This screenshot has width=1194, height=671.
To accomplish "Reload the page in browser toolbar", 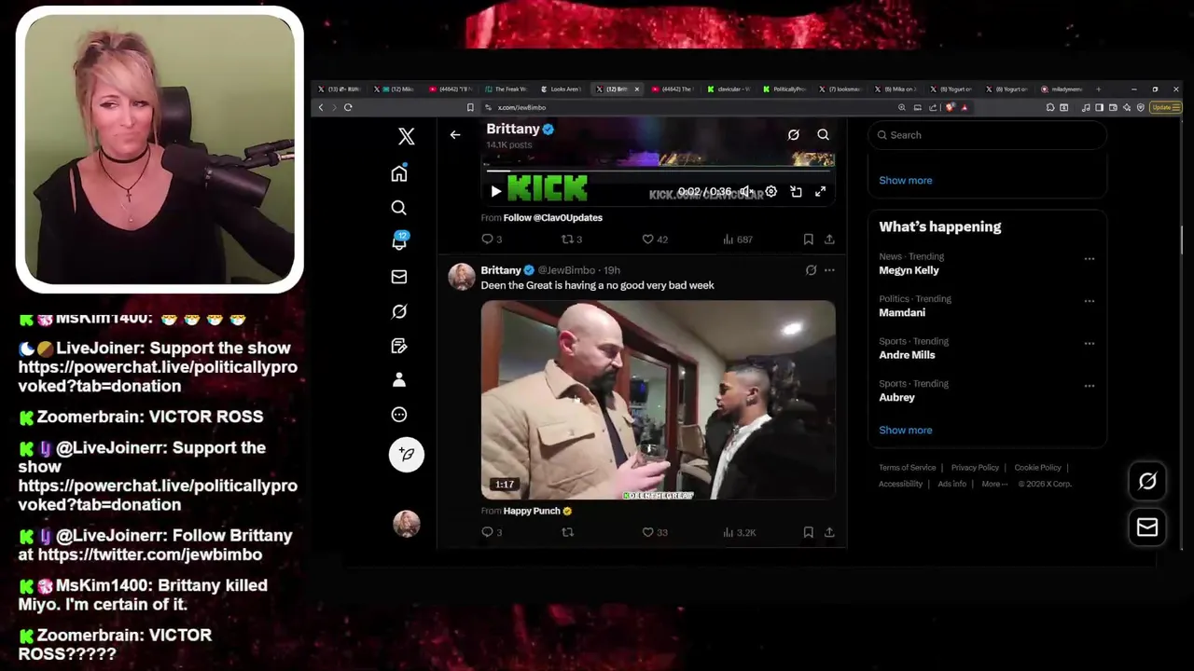I will pos(348,108).
